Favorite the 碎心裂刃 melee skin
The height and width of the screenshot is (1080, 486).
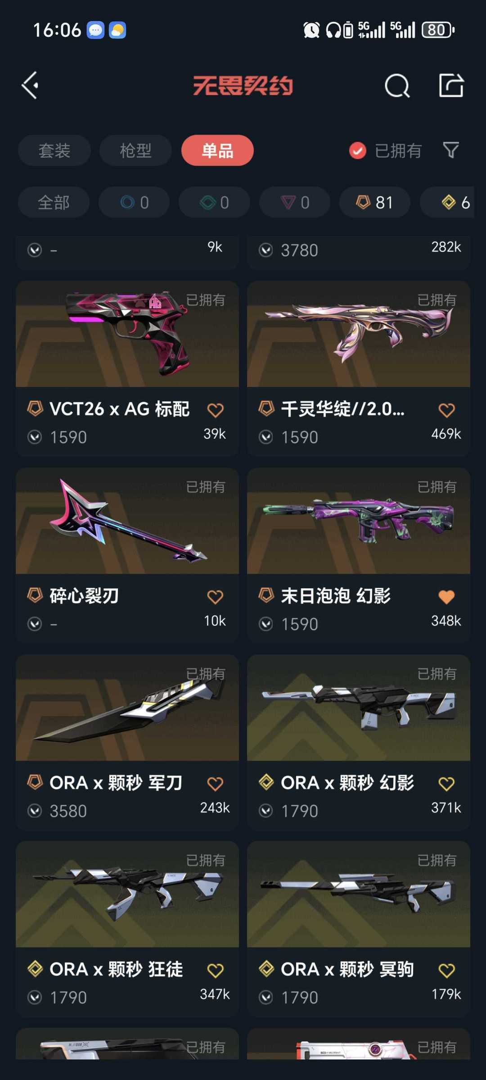coord(215,597)
